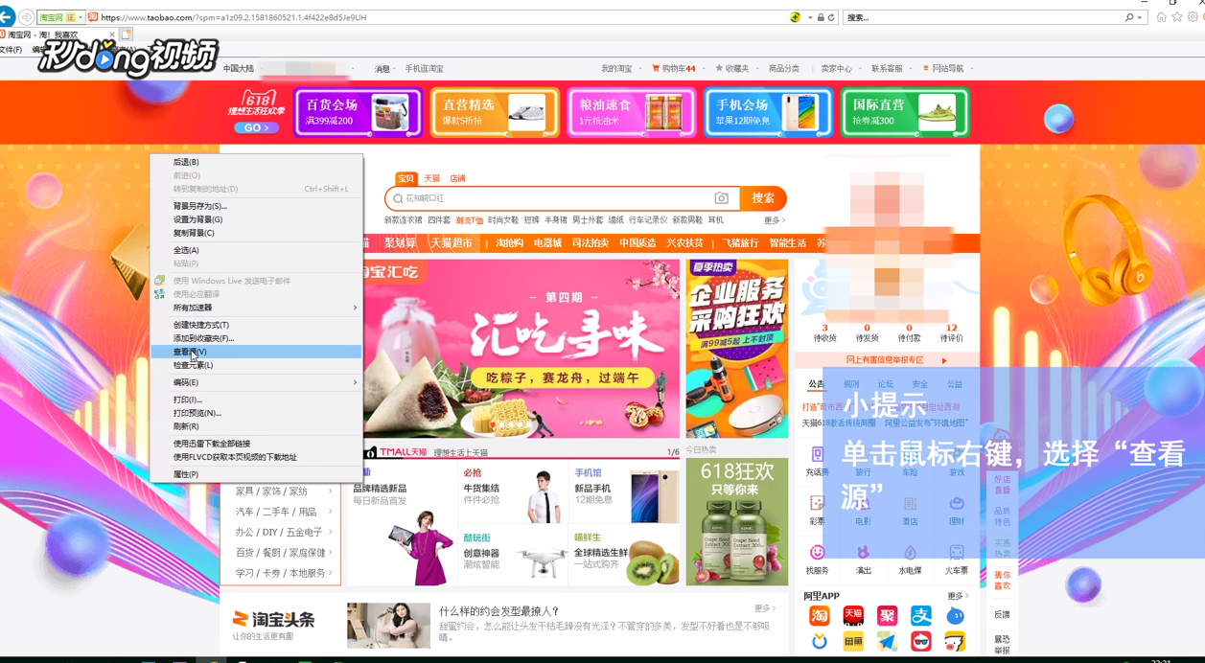Open the pink 聚 Juhuasuan app icon
Image resolution: width=1205 pixels, height=663 pixels.
pyautogui.click(x=888, y=616)
